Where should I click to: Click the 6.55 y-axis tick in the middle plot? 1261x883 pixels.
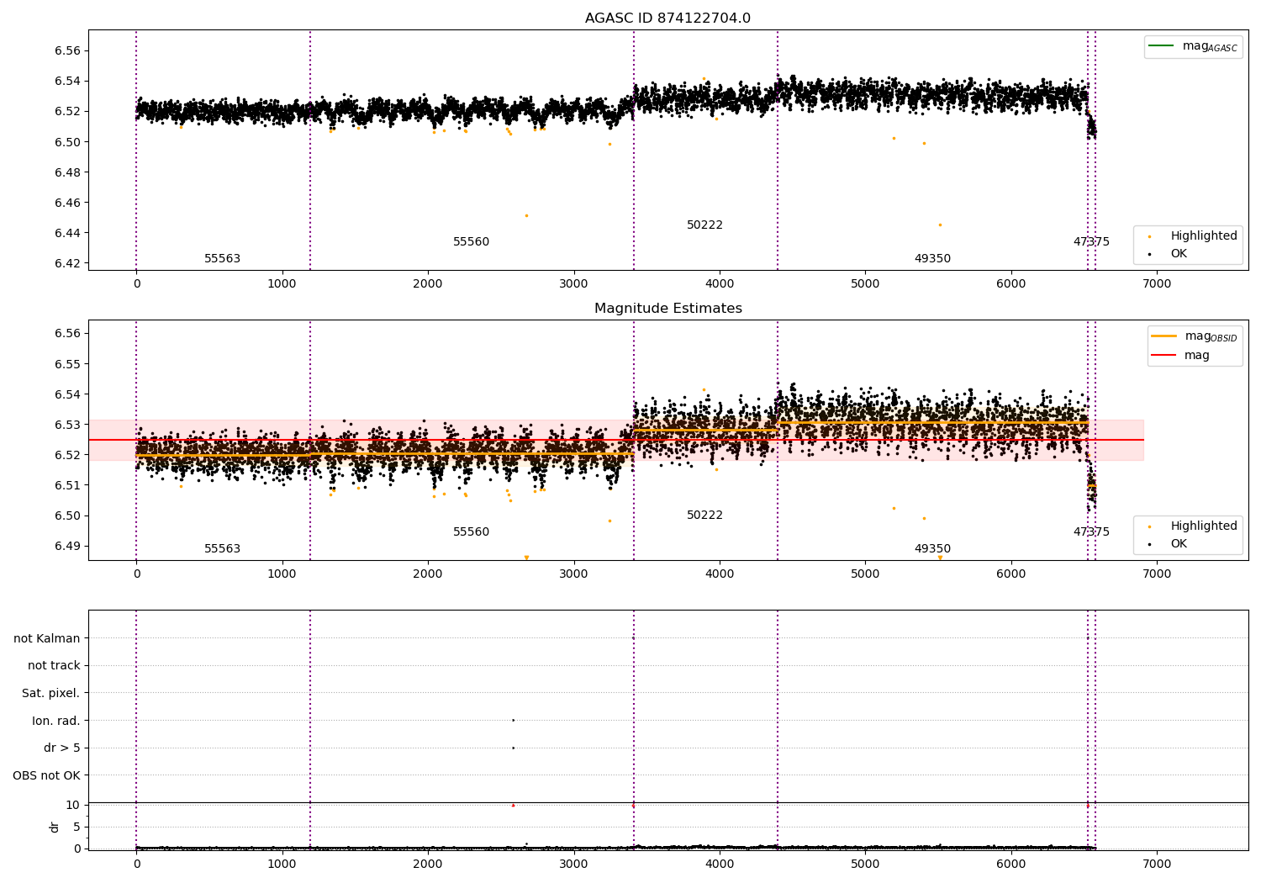tap(66, 364)
